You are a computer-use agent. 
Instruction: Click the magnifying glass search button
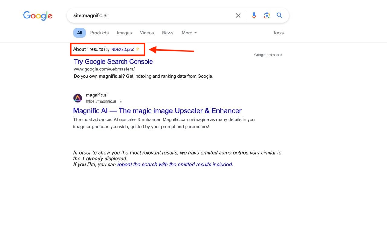coord(279,15)
